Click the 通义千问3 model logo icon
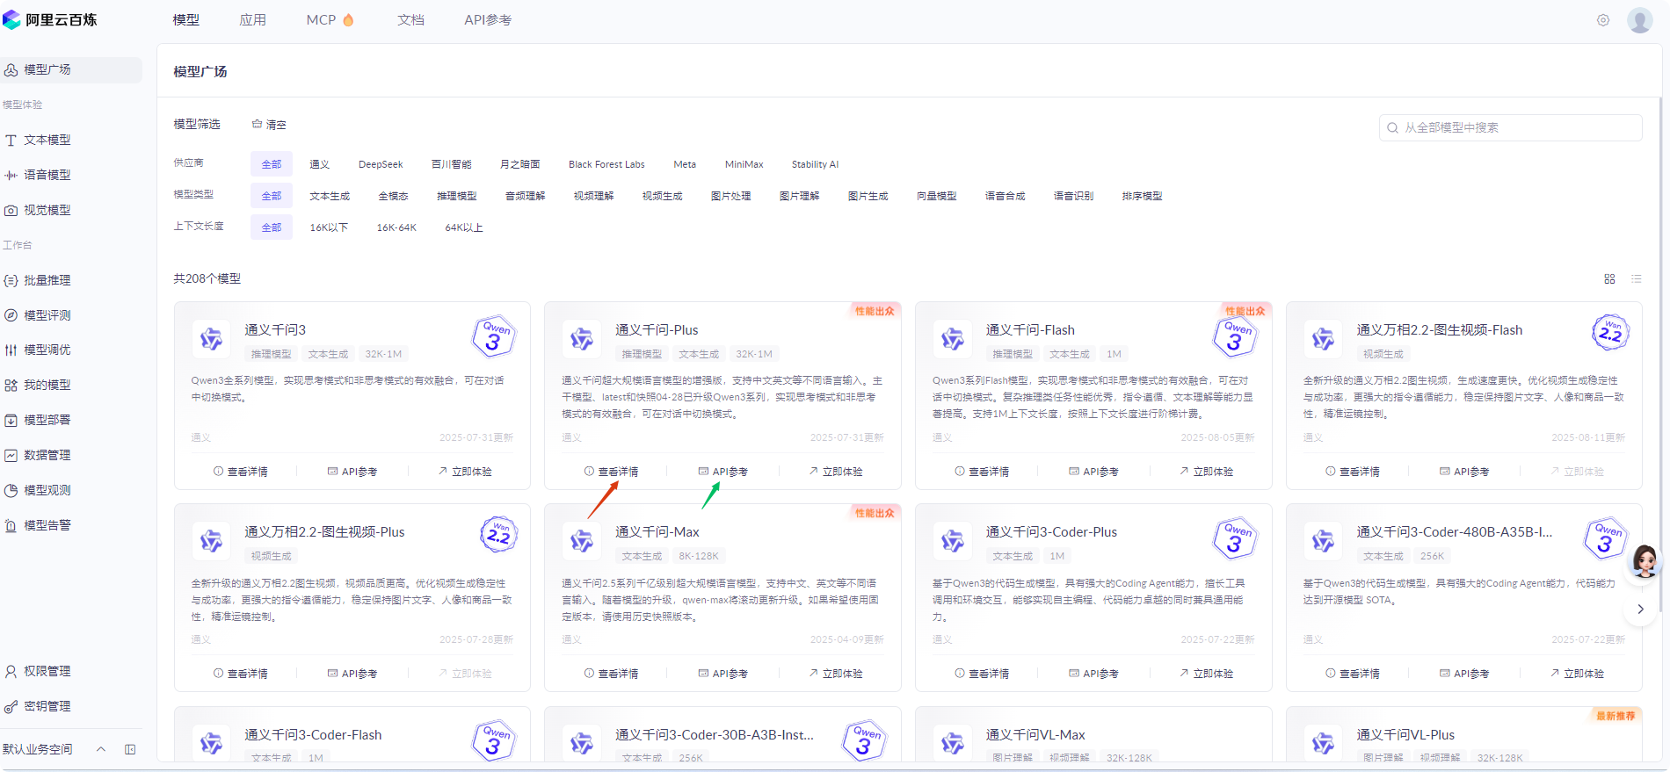The image size is (1670, 772). 212,338
